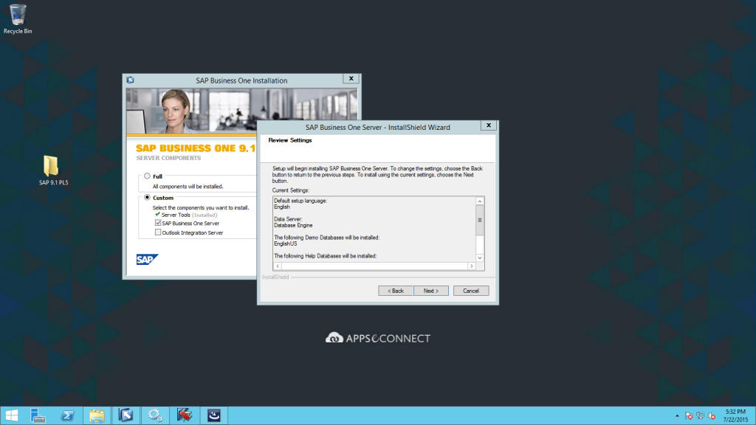Cancel the InstallShield Wizard setup
Image resolution: width=756 pixels, height=425 pixels.
click(x=471, y=291)
